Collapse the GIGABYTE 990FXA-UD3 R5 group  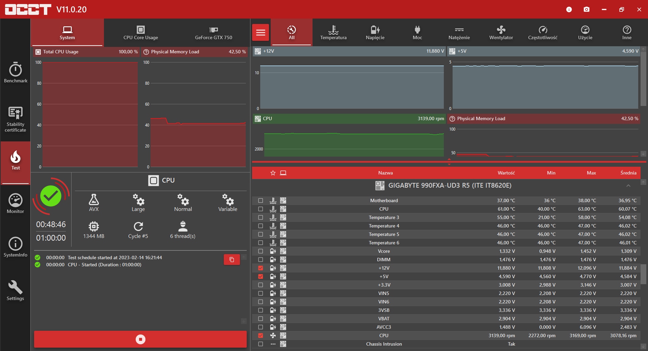628,186
